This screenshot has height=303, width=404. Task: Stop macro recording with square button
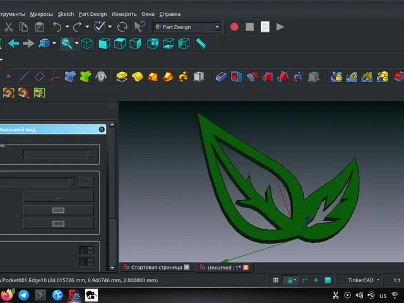pyautogui.click(x=250, y=27)
